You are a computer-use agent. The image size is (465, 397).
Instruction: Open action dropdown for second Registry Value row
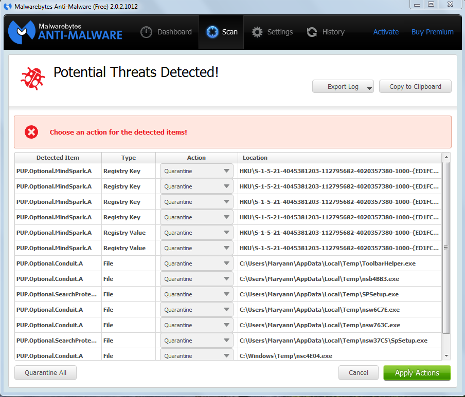tap(196, 248)
